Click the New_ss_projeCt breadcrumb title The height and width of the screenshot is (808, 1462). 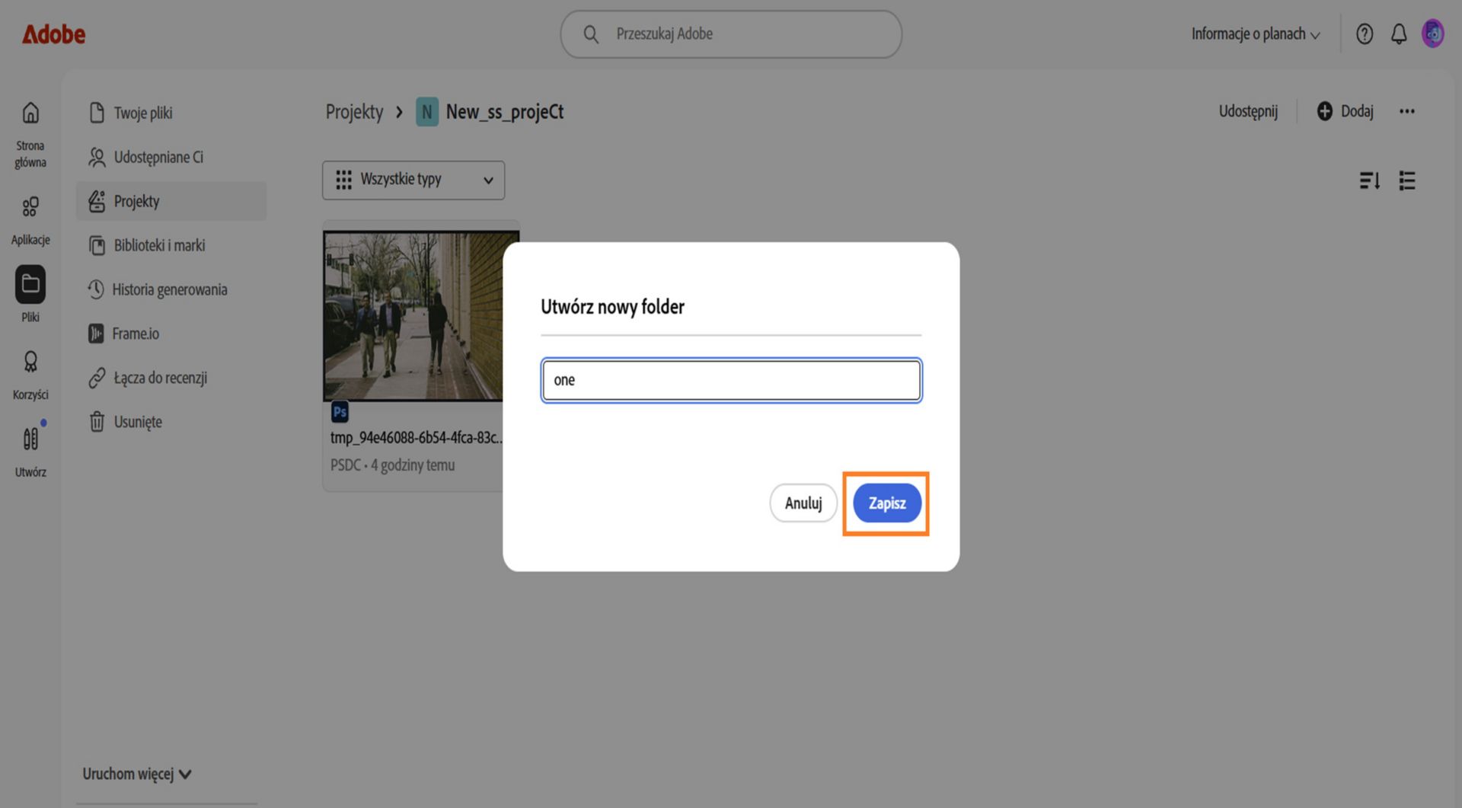[505, 112]
